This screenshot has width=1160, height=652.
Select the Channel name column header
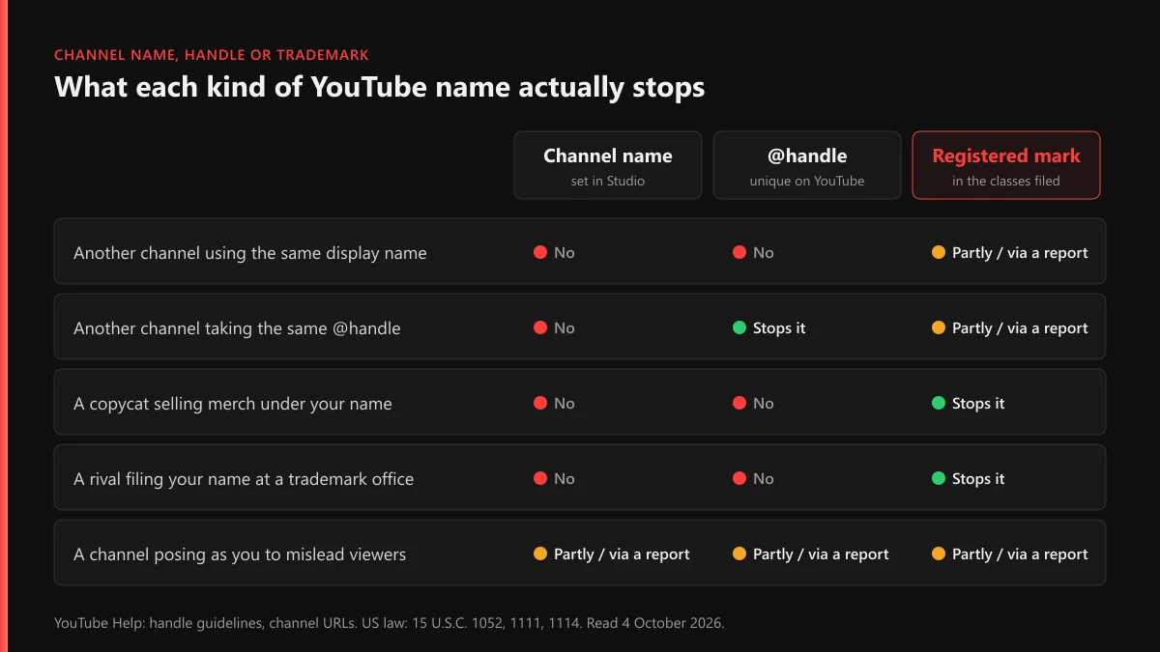(608, 165)
